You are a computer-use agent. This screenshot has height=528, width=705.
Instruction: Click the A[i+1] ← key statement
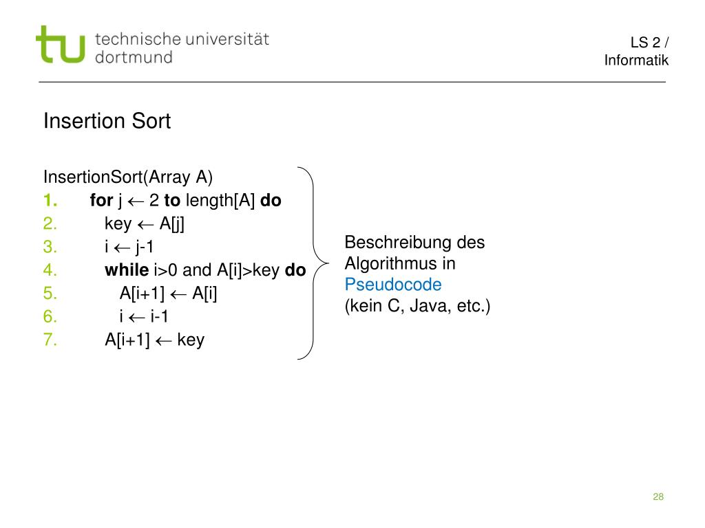[155, 340]
